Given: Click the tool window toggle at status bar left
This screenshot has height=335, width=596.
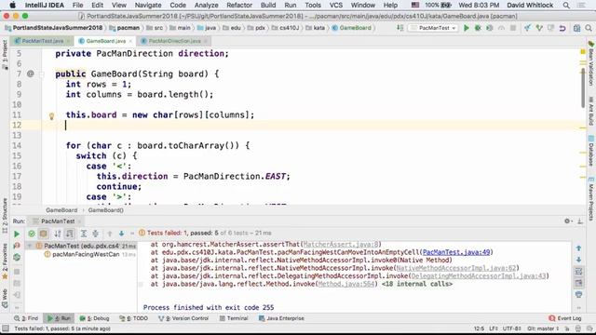Looking at the screenshot, I should click(6, 328).
